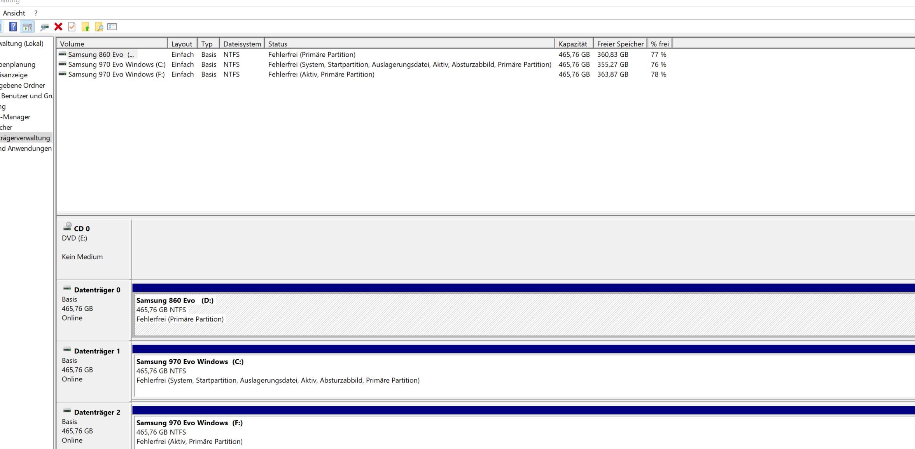
Task: Open the Ansicht menu
Action: point(14,13)
